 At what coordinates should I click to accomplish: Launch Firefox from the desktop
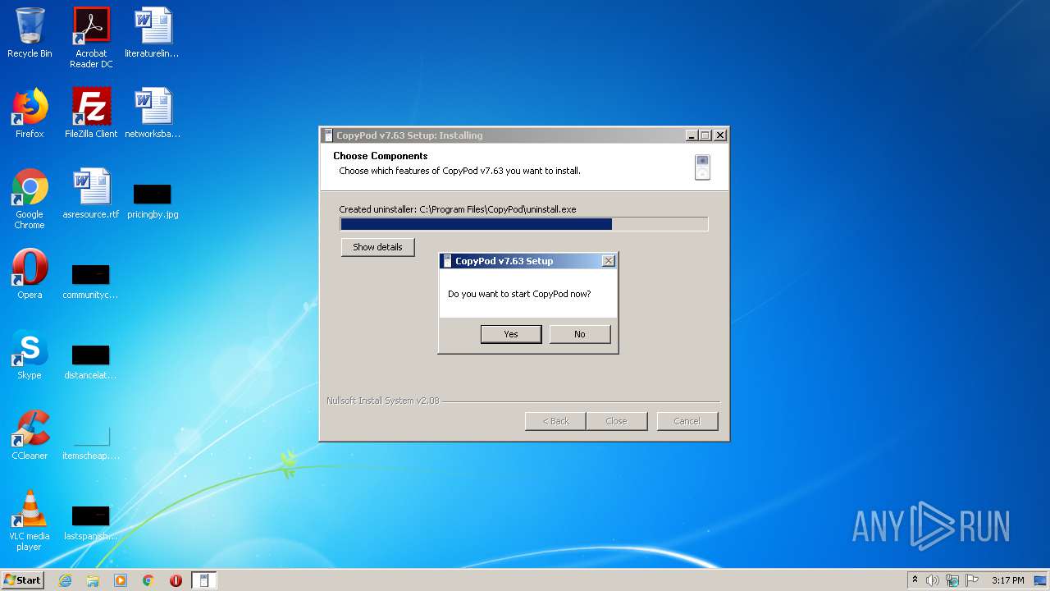click(30, 113)
